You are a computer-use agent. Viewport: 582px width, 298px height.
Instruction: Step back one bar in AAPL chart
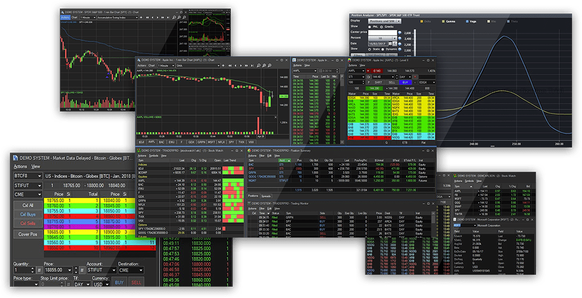(x=235, y=65)
